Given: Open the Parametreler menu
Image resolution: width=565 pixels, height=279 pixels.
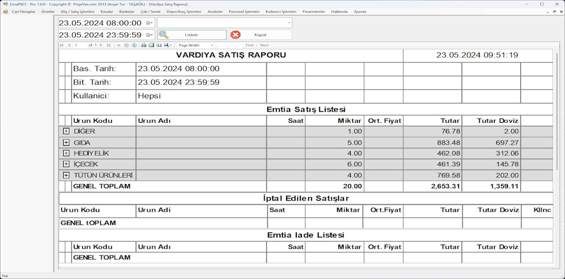Looking at the screenshot, I should [x=314, y=12].
